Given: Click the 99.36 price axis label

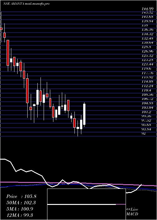Looking at the screenshot, I should pyautogui.click(x=147, y=116).
